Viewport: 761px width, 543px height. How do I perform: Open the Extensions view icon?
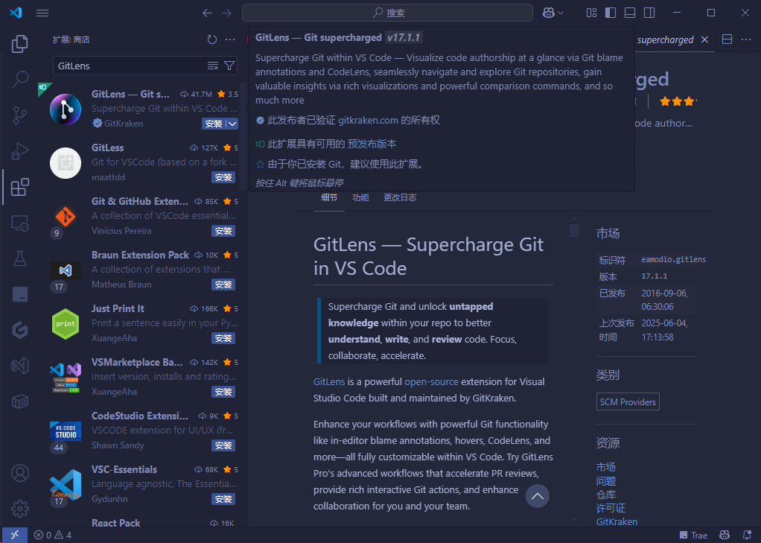[19, 187]
